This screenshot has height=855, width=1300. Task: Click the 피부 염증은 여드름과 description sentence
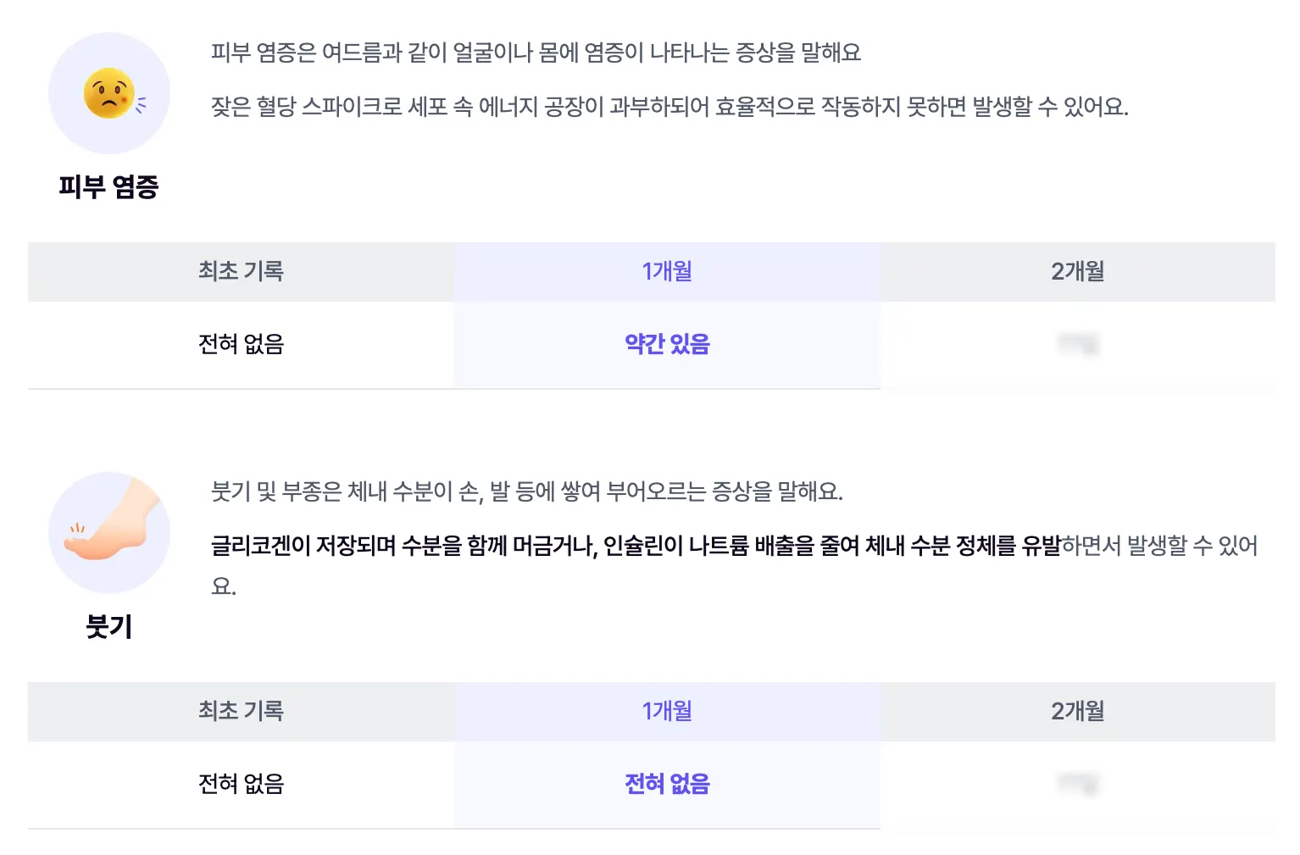[x=536, y=53]
